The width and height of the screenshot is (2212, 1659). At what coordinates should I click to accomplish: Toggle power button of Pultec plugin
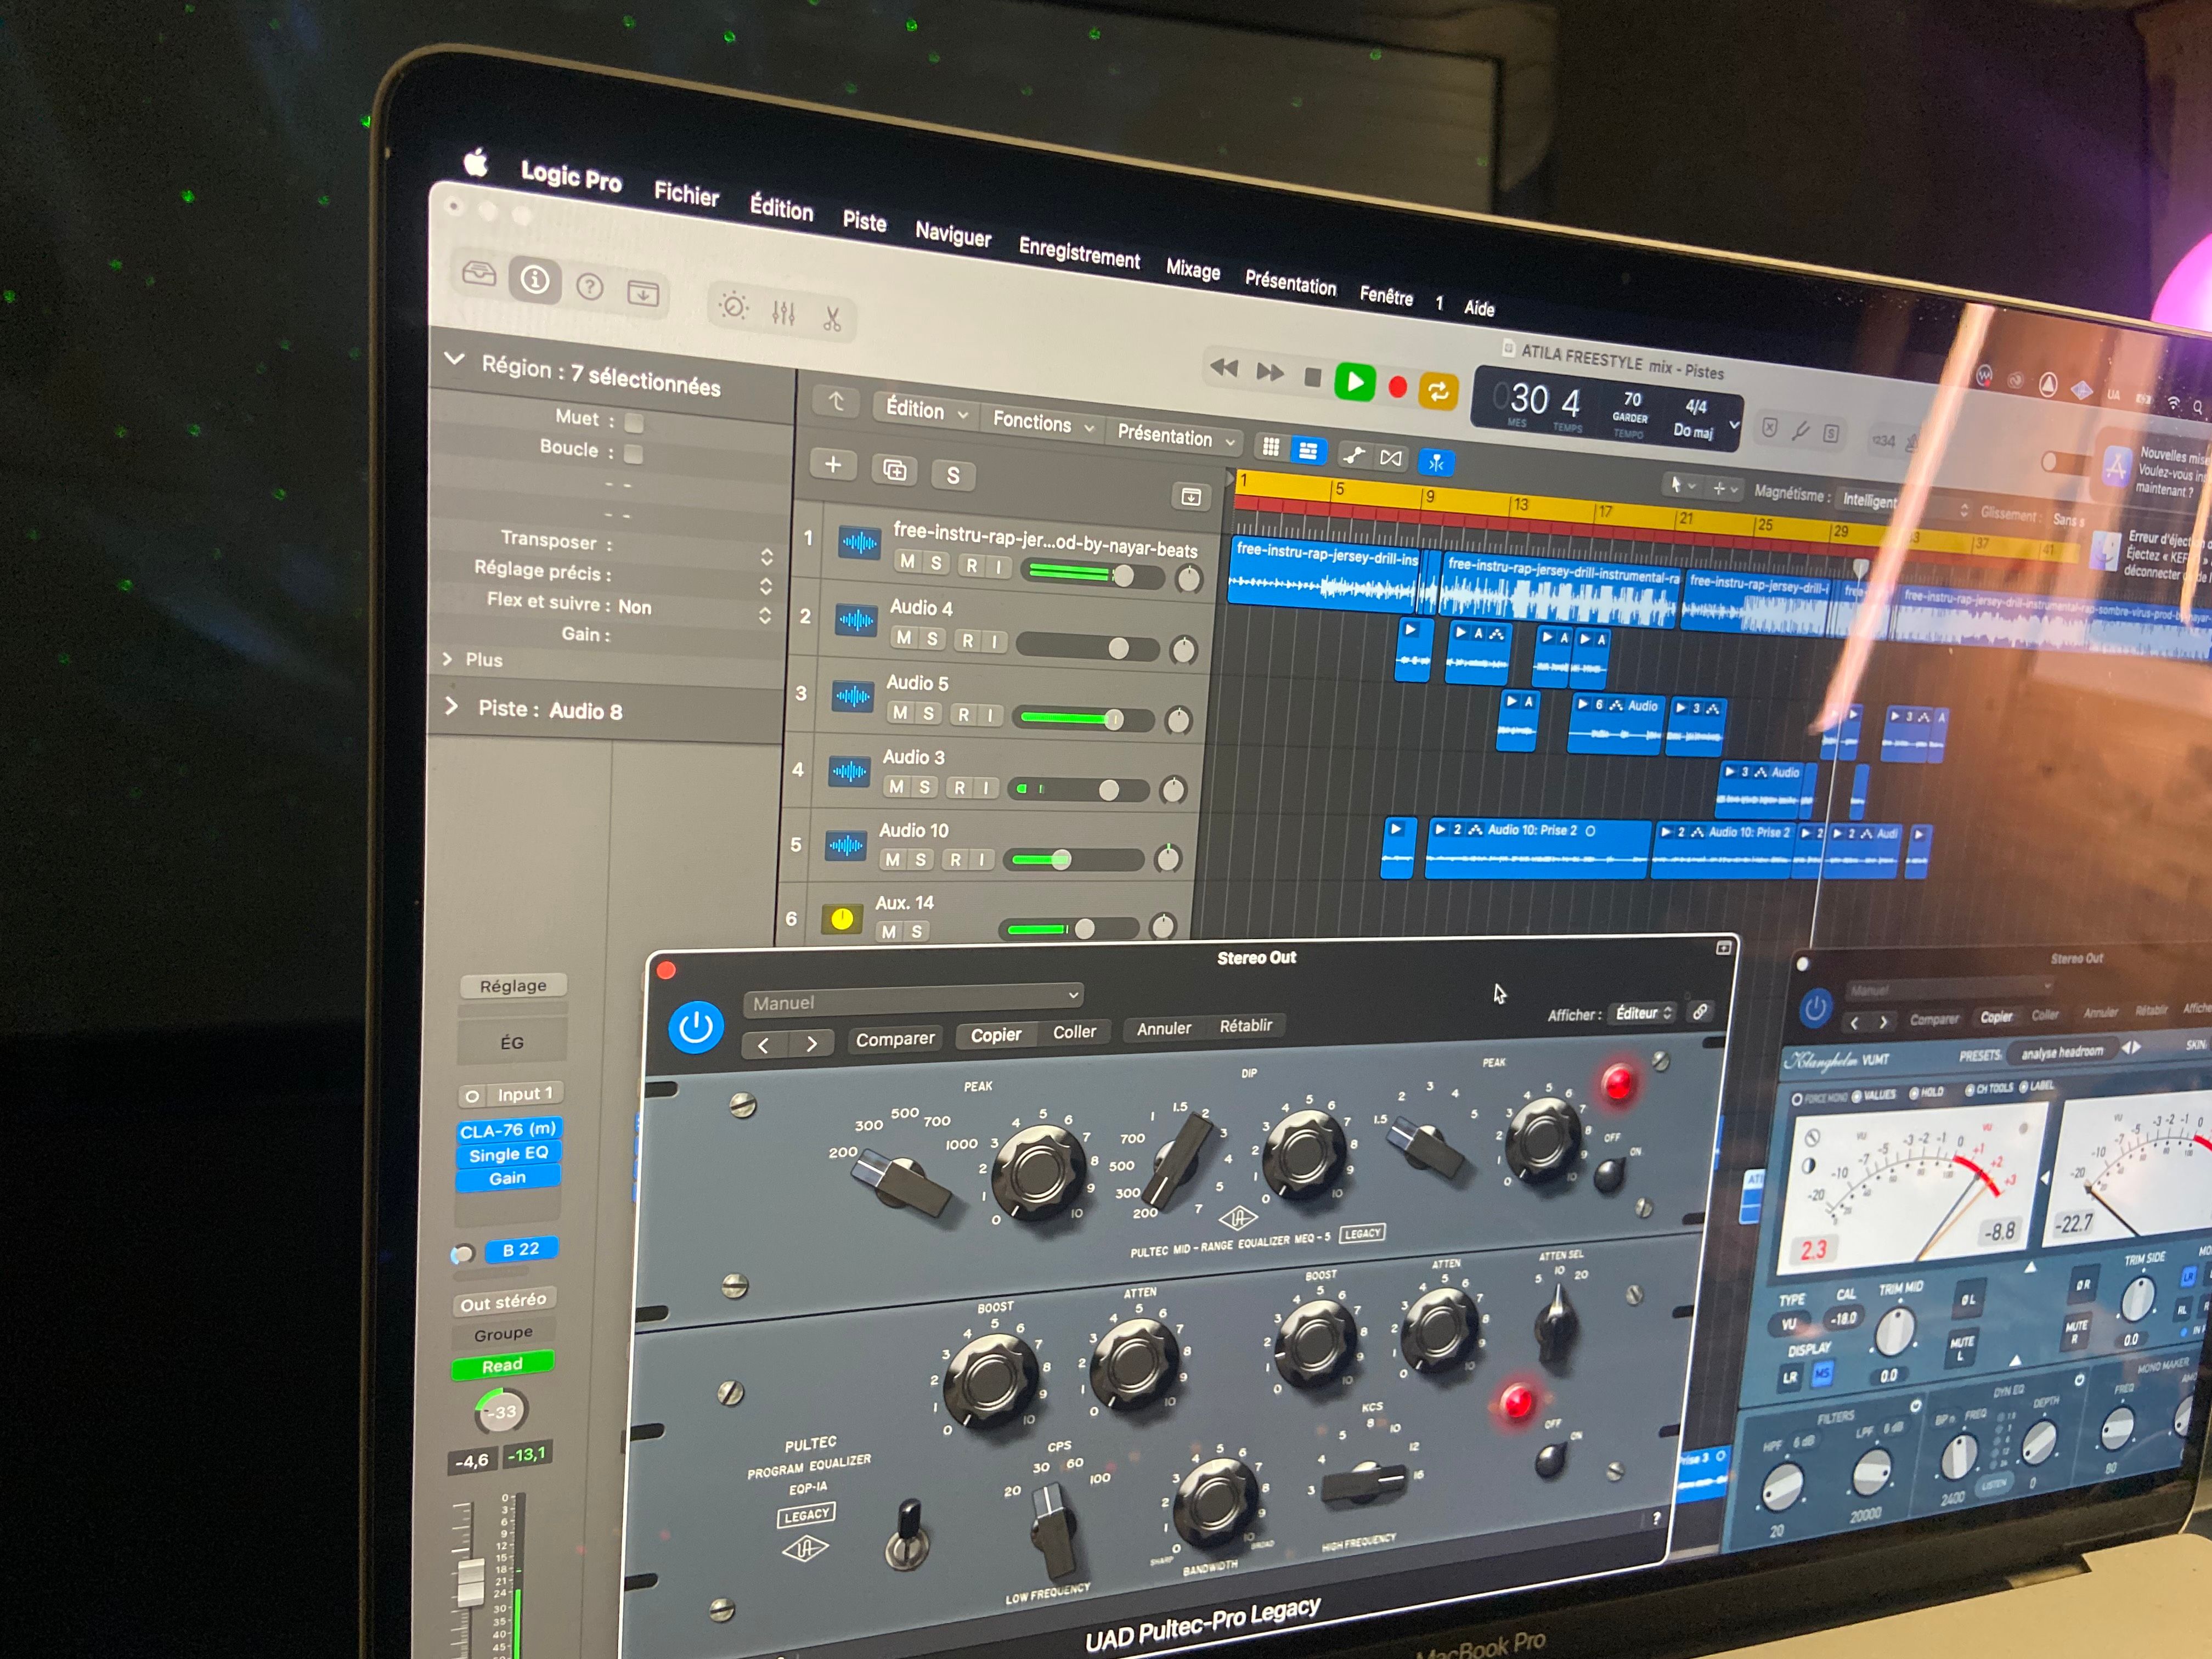696,1027
